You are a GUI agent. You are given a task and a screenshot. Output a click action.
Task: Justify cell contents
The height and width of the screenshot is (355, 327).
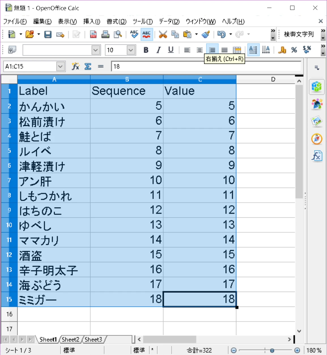(224, 50)
